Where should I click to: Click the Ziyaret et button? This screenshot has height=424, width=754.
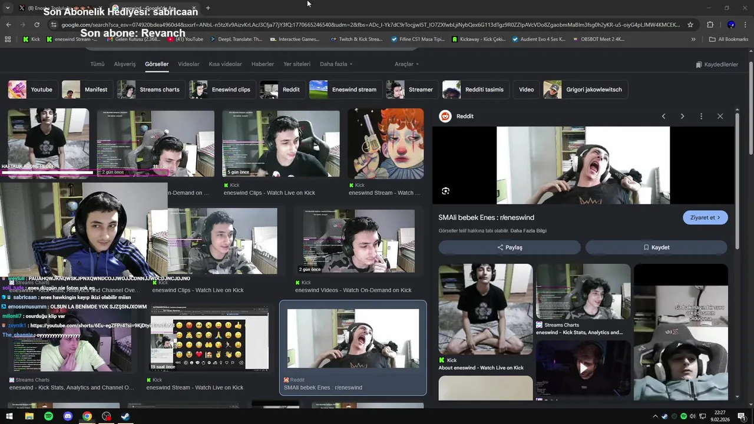[705, 218]
